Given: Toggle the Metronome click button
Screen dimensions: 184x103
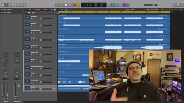Looking at the screenshot, I should (128, 5).
